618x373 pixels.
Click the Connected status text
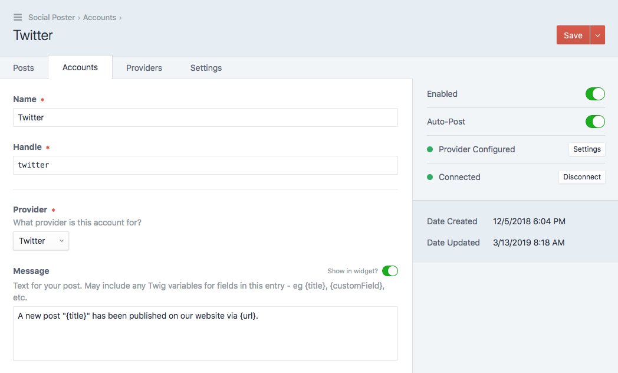coord(459,177)
